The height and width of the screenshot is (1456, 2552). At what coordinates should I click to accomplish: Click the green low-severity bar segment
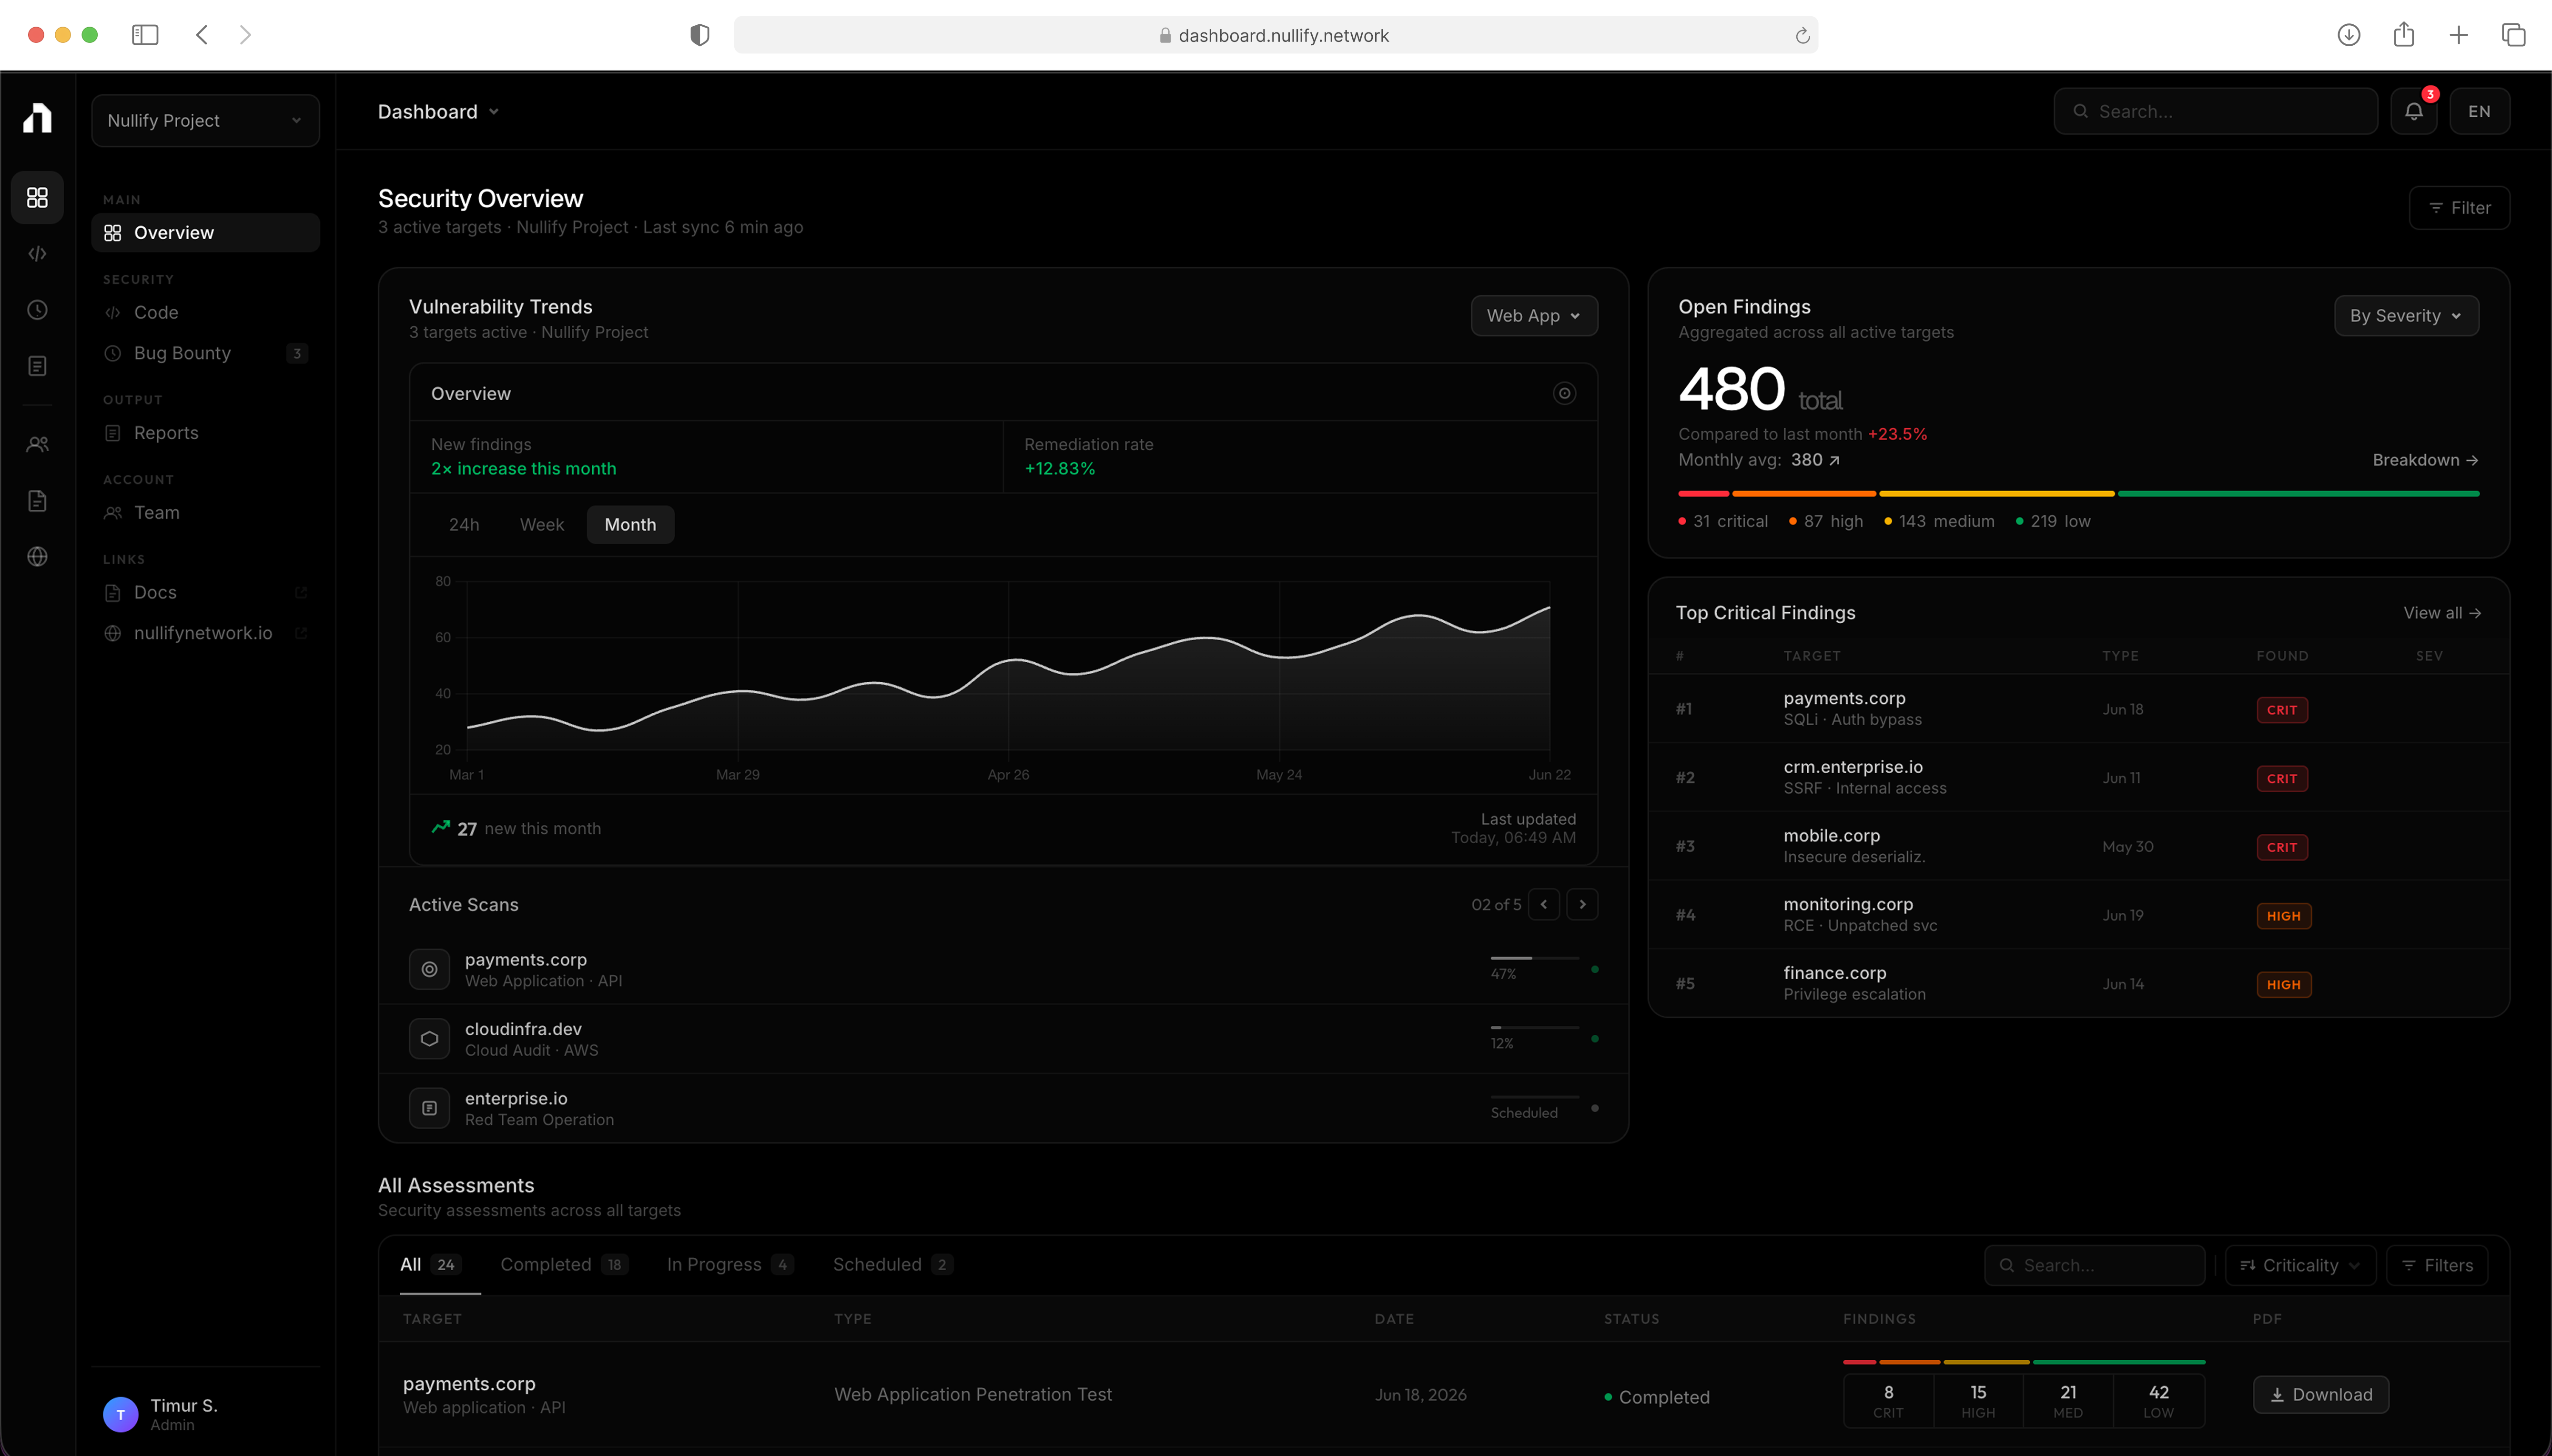(2298, 493)
